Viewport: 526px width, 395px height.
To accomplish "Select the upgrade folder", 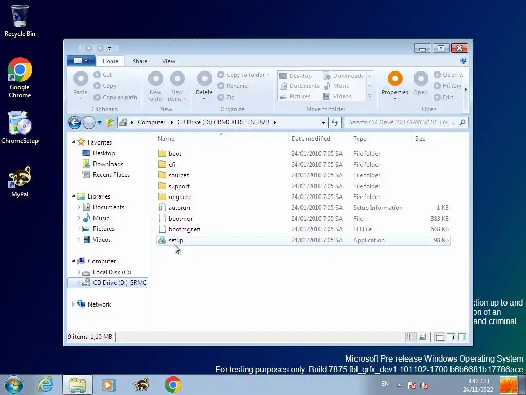I will pyautogui.click(x=303, y=197).
